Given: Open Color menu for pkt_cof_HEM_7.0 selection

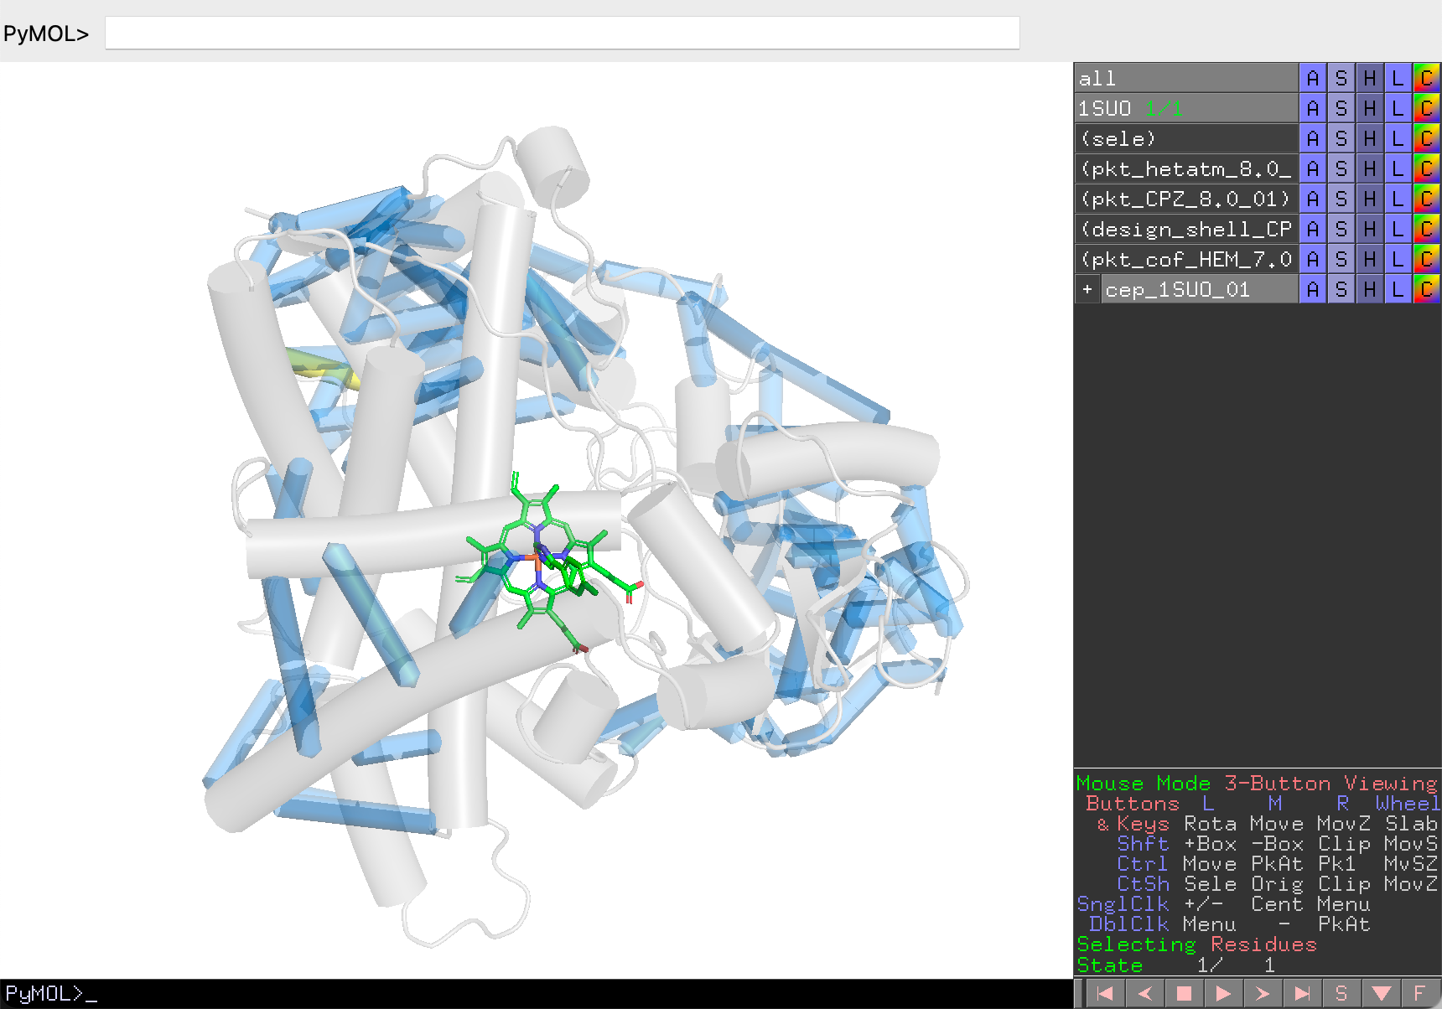Looking at the screenshot, I should (x=1427, y=259).
